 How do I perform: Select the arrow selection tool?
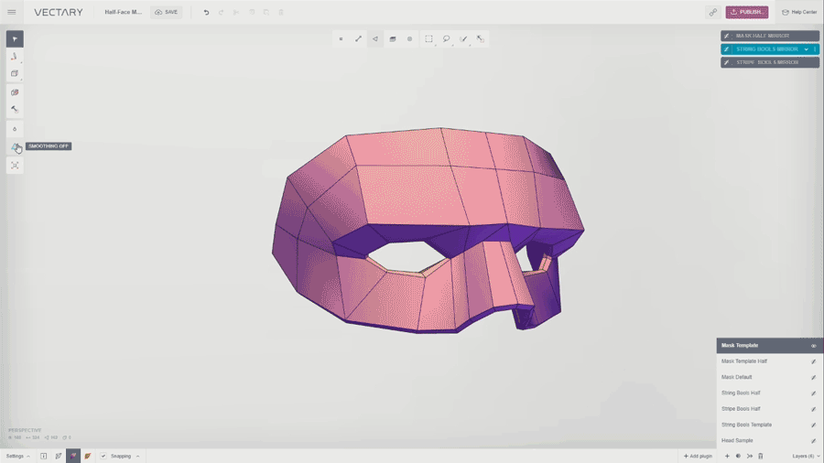pos(15,38)
